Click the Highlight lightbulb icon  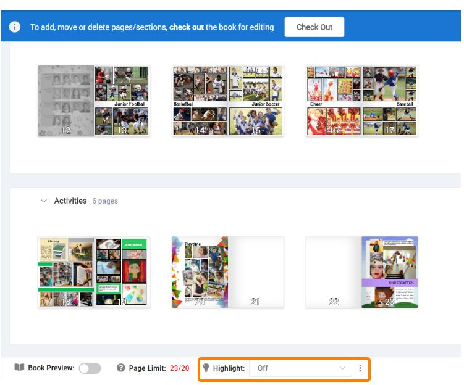point(206,368)
